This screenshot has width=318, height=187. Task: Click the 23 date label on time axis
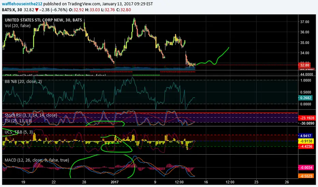click(x=256, y=182)
